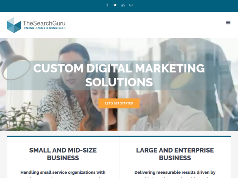
Task: Click the email envelope icon
Action: [x=131, y=5]
